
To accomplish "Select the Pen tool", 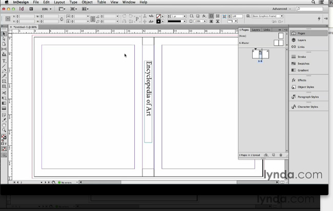I will 4,71.
